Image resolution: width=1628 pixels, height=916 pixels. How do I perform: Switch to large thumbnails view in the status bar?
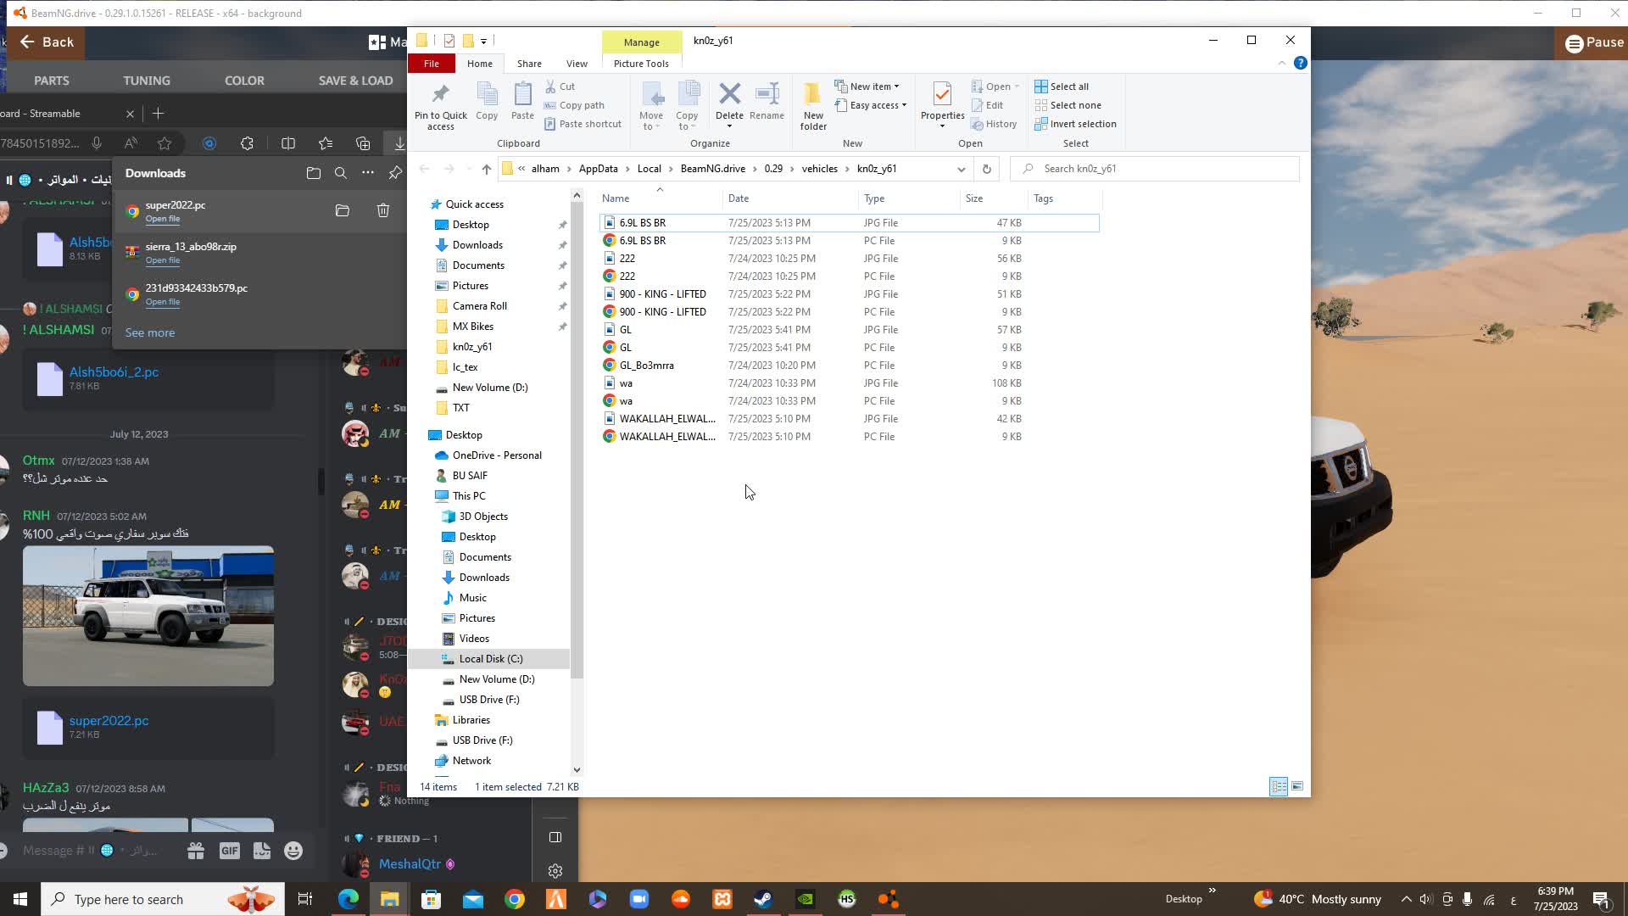pos(1297,786)
